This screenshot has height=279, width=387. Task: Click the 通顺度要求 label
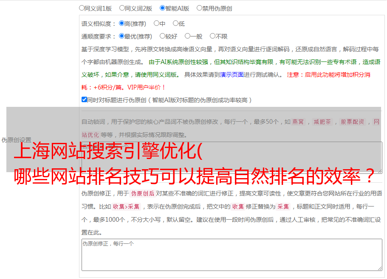99,36
